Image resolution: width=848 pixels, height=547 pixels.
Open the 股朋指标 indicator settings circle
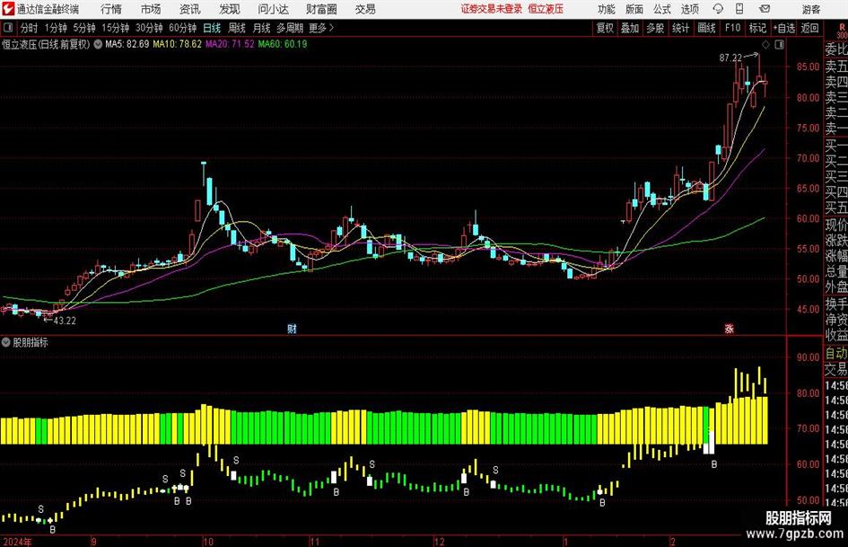click(x=6, y=342)
